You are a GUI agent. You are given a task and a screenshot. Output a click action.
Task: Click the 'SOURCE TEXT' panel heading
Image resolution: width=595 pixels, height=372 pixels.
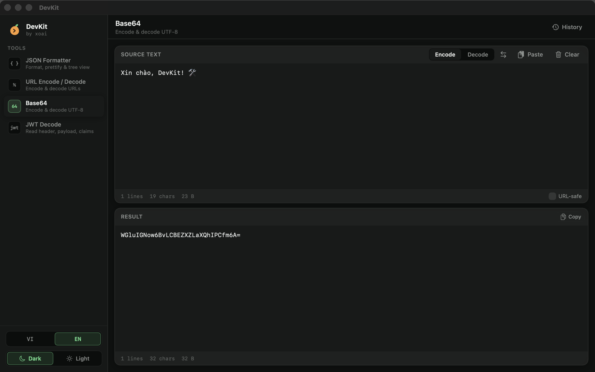click(141, 55)
